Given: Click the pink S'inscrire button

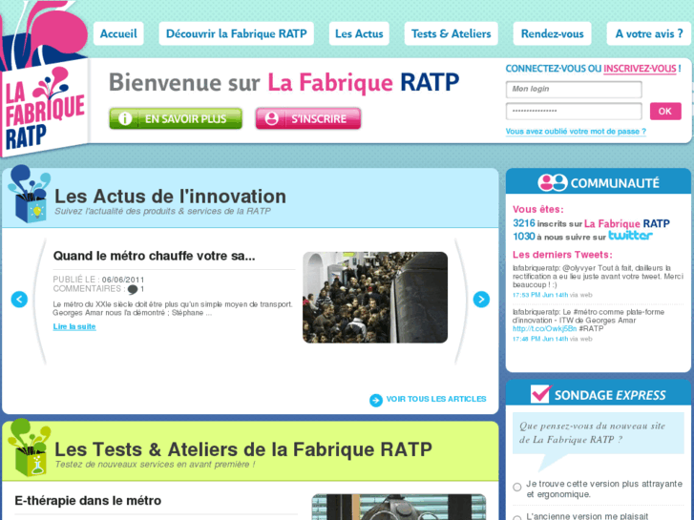Looking at the screenshot, I should [308, 118].
